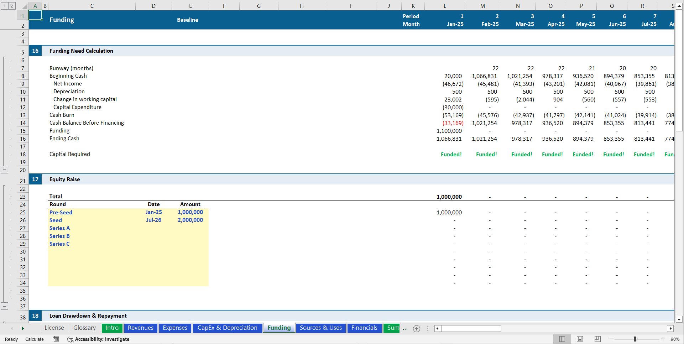Zoom in using the plus icon
684x344 pixels.
pos(663,339)
